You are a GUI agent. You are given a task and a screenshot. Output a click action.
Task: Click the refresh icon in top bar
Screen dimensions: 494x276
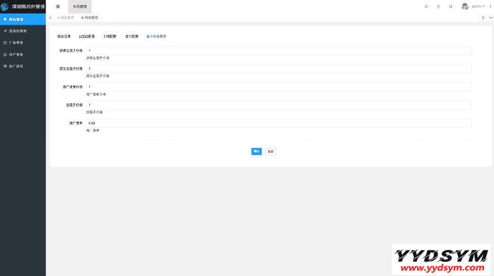pos(426,6)
